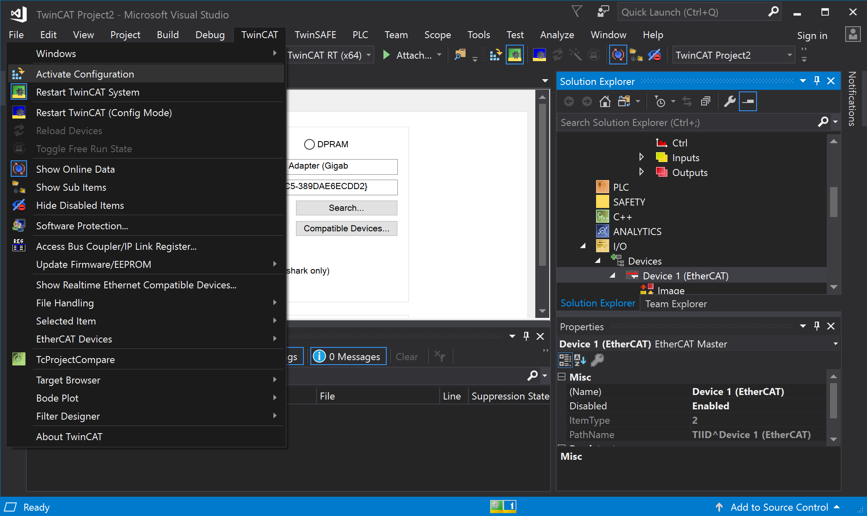Viewport: 867px width, 516px height.
Task: Toggle Show Online Data toolbar icon
Action: [x=618, y=55]
